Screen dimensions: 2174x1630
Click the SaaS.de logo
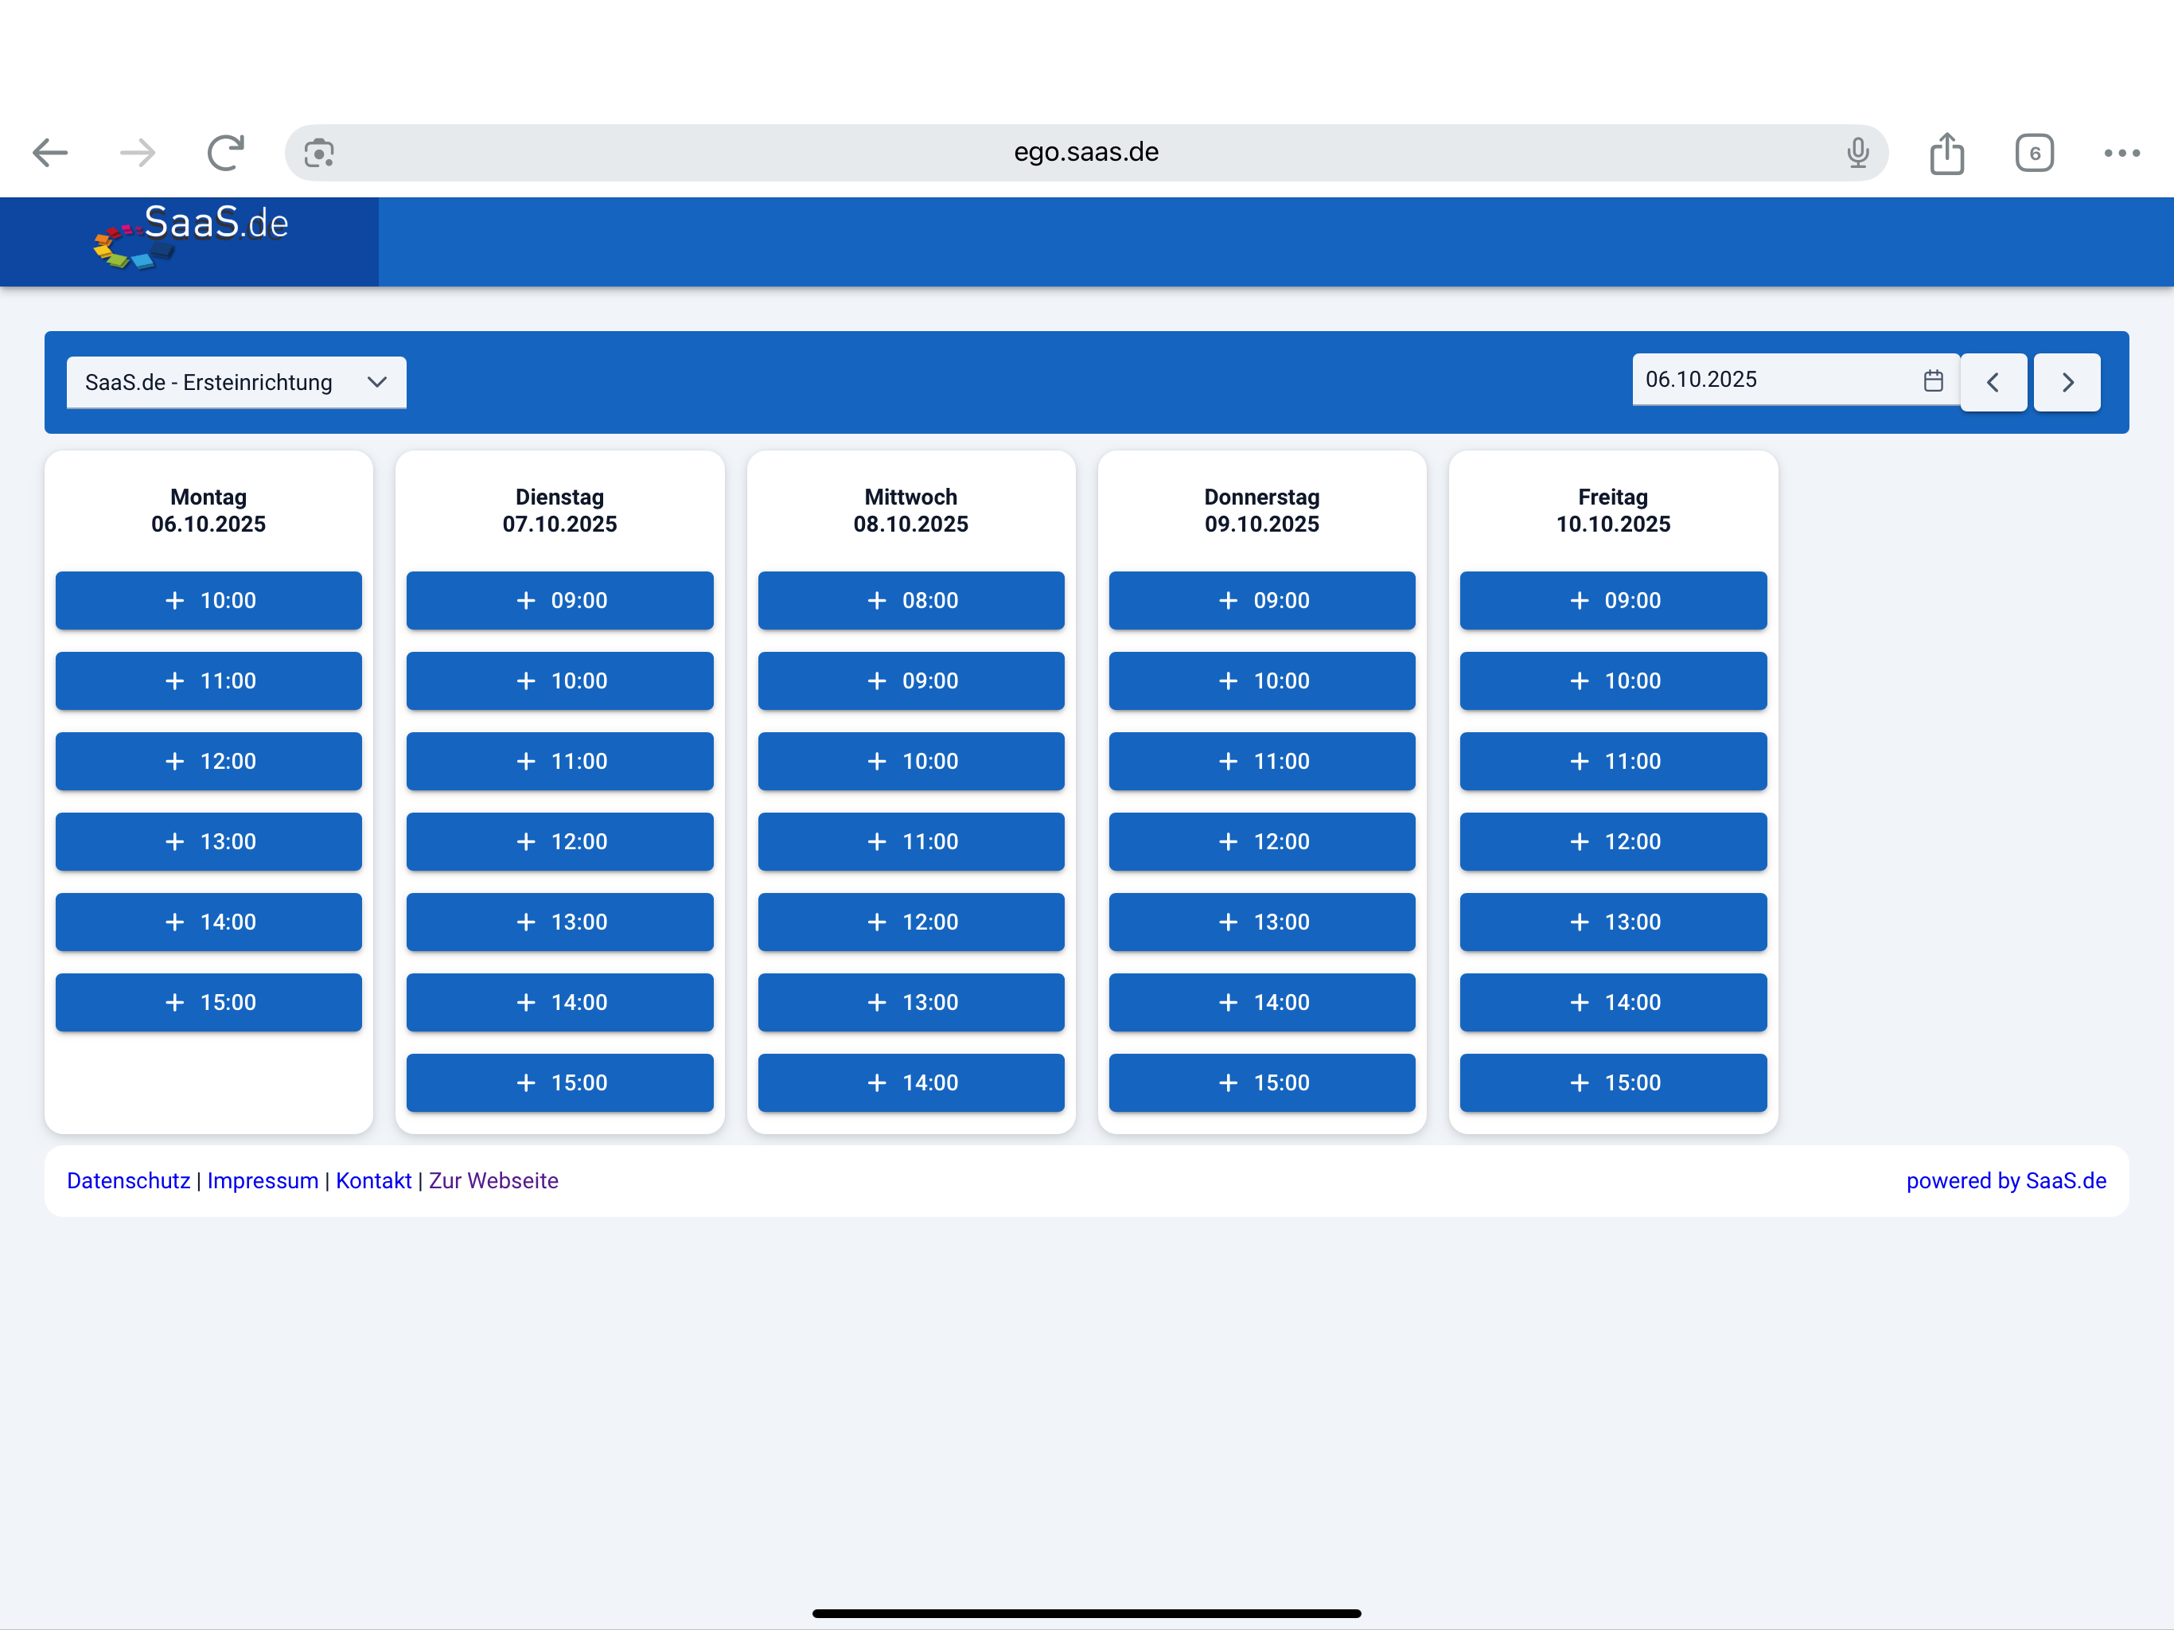[x=192, y=236]
